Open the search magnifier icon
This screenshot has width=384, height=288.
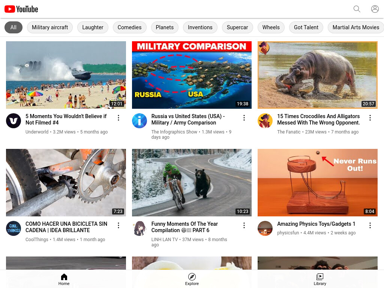357,9
